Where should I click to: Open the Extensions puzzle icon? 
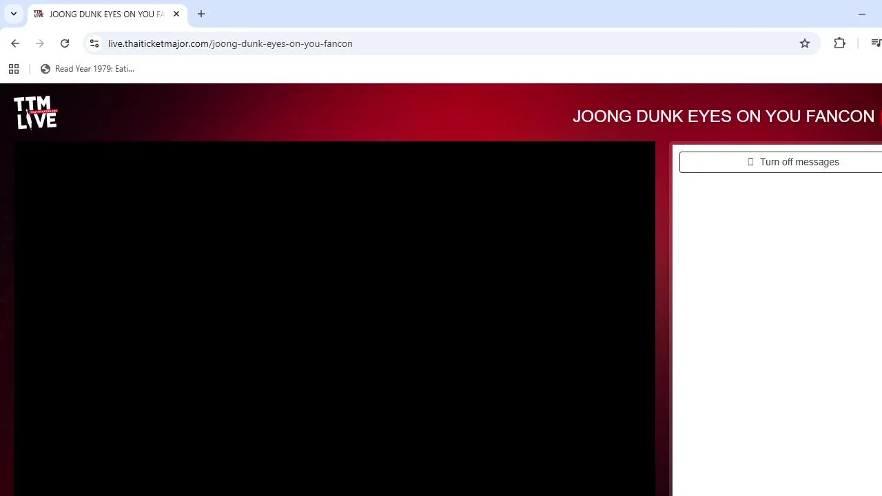pos(839,43)
